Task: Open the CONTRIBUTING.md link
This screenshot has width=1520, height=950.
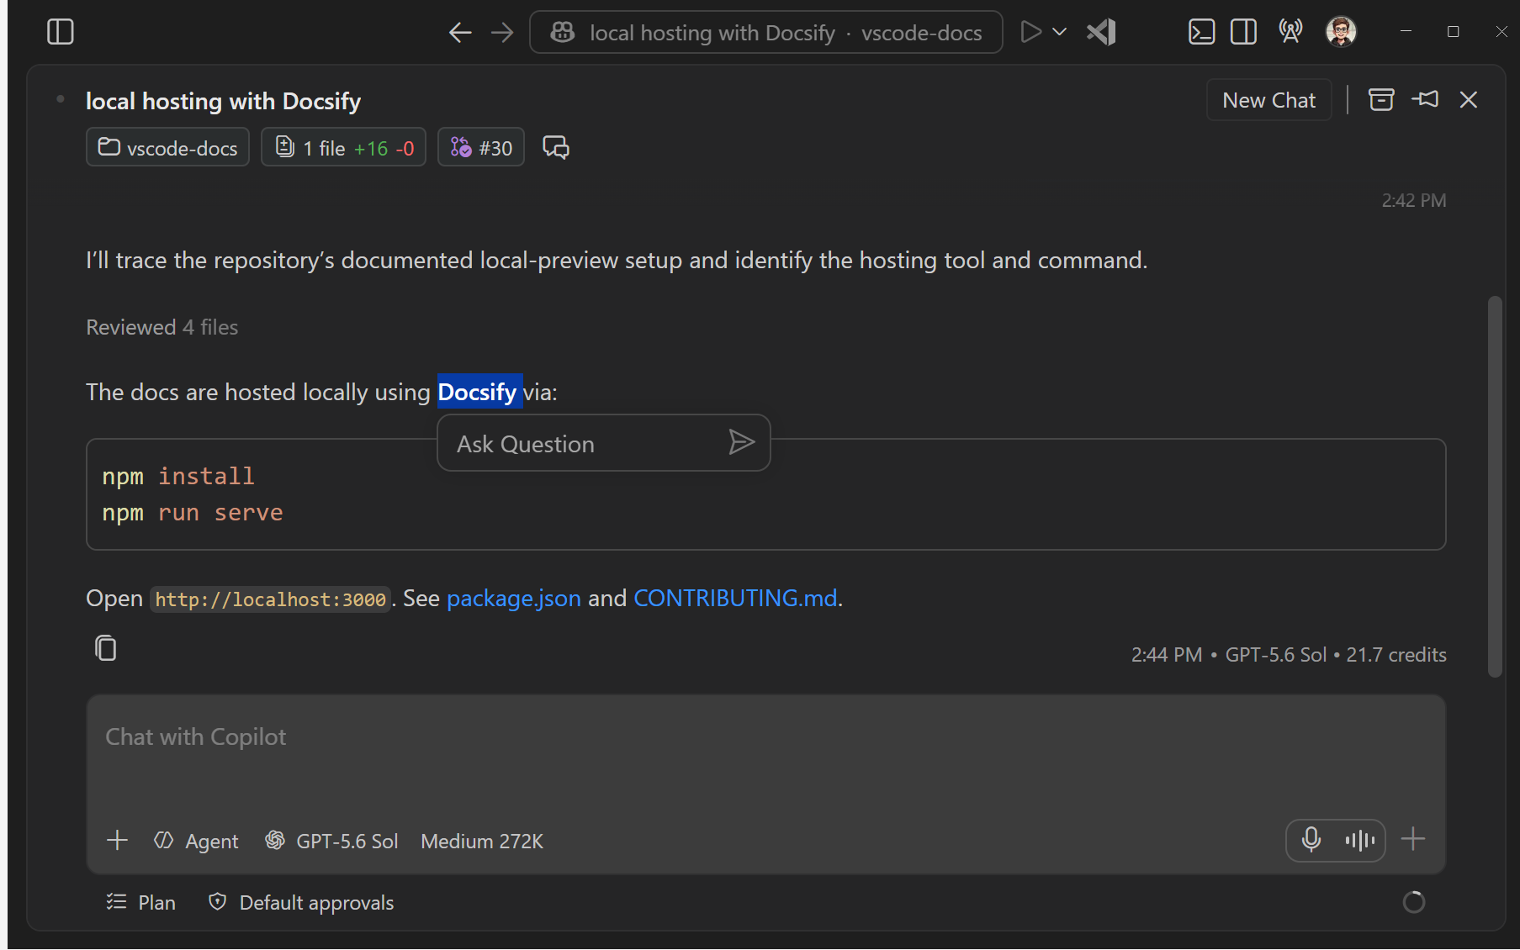Action: pyautogui.click(x=735, y=598)
